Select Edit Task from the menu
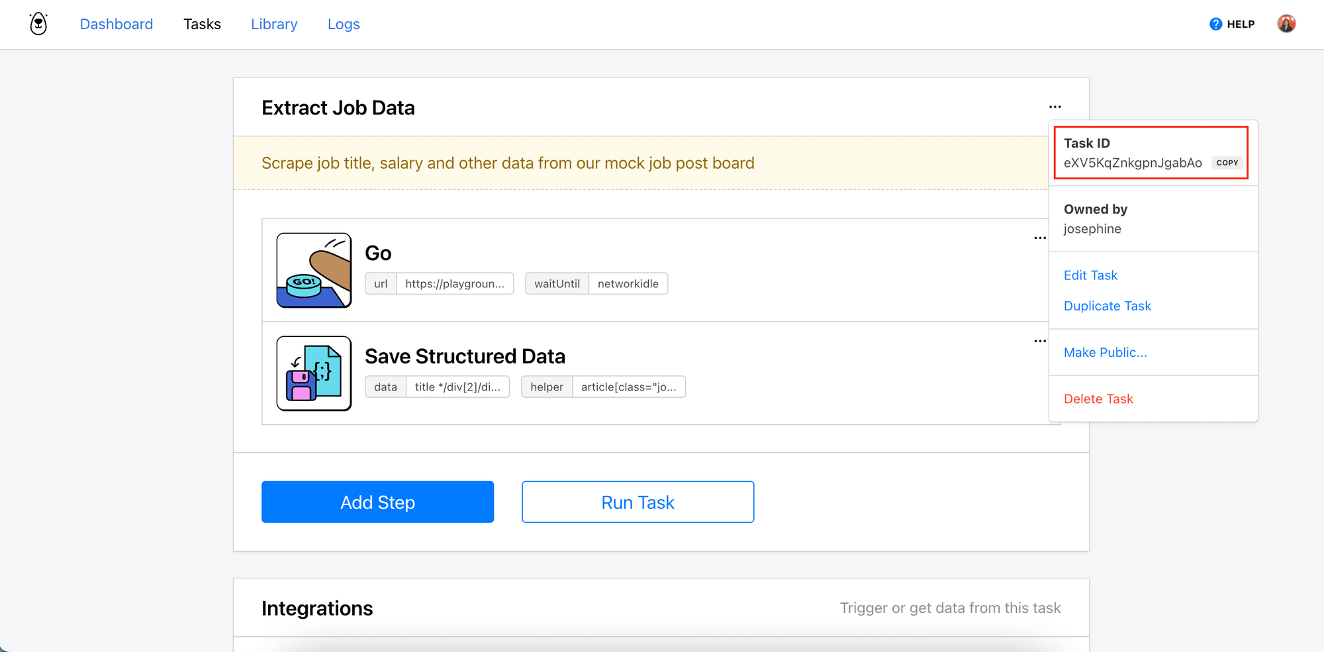The height and width of the screenshot is (652, 1324). [x=1090, y=275]
